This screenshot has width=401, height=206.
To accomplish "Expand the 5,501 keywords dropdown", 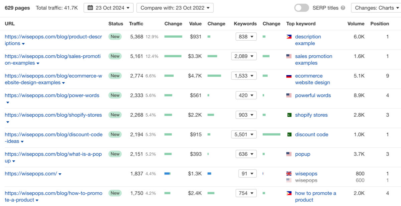I will click(244, 135).
